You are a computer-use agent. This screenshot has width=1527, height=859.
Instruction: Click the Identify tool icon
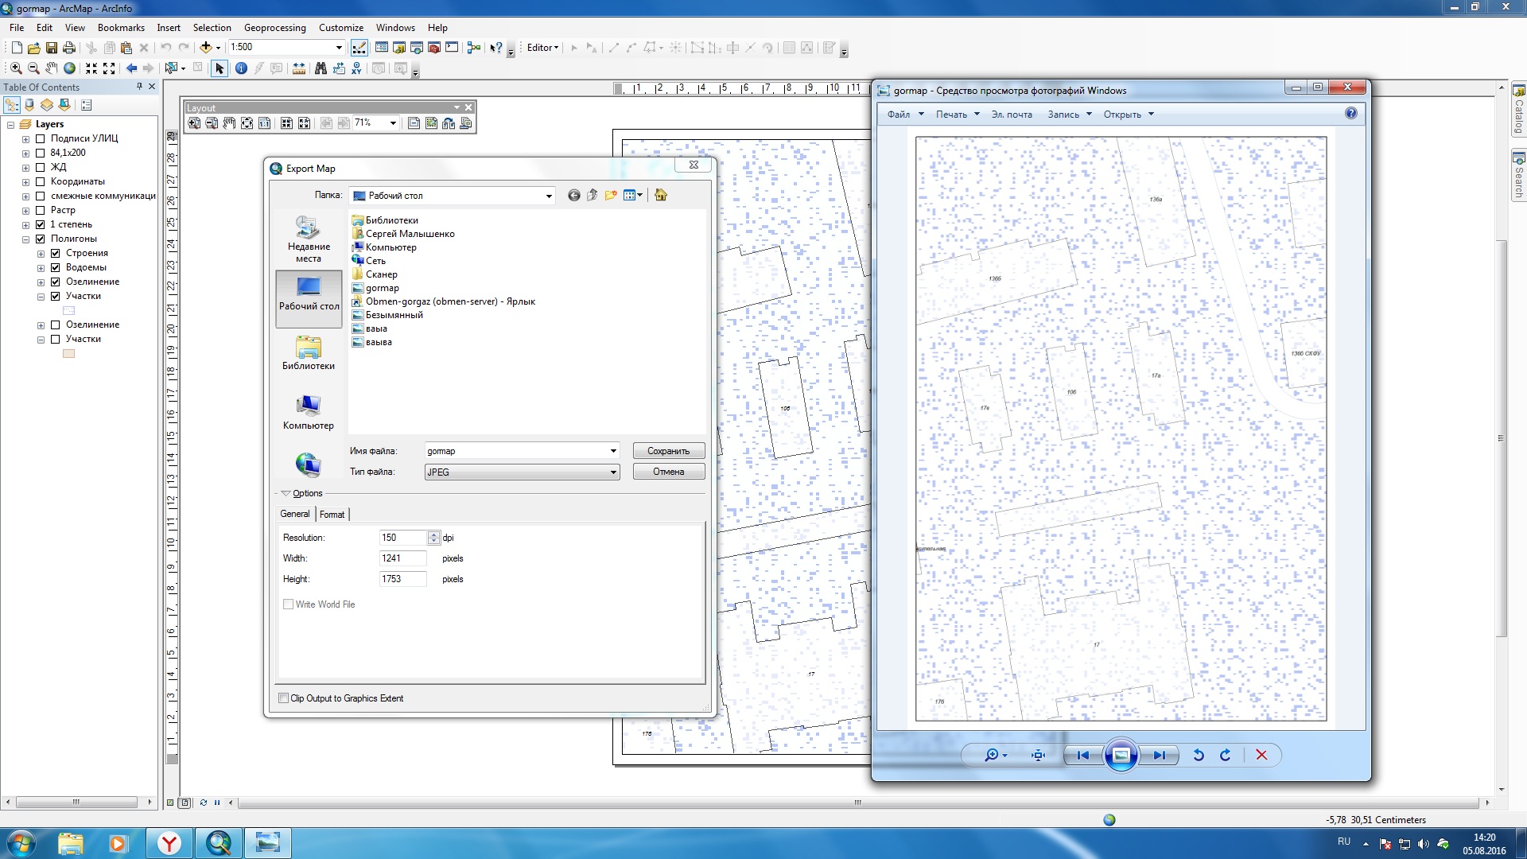coord(241,68)
